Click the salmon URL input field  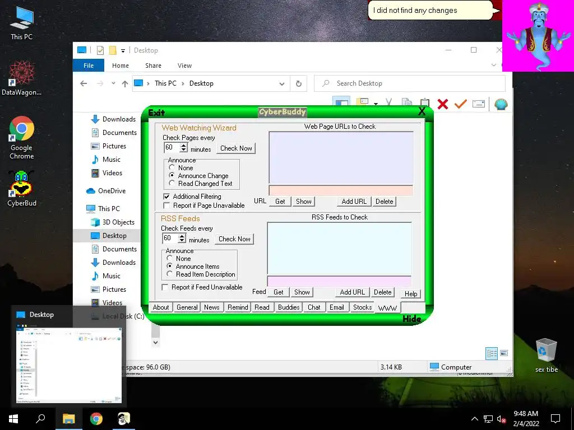point(341,190)
